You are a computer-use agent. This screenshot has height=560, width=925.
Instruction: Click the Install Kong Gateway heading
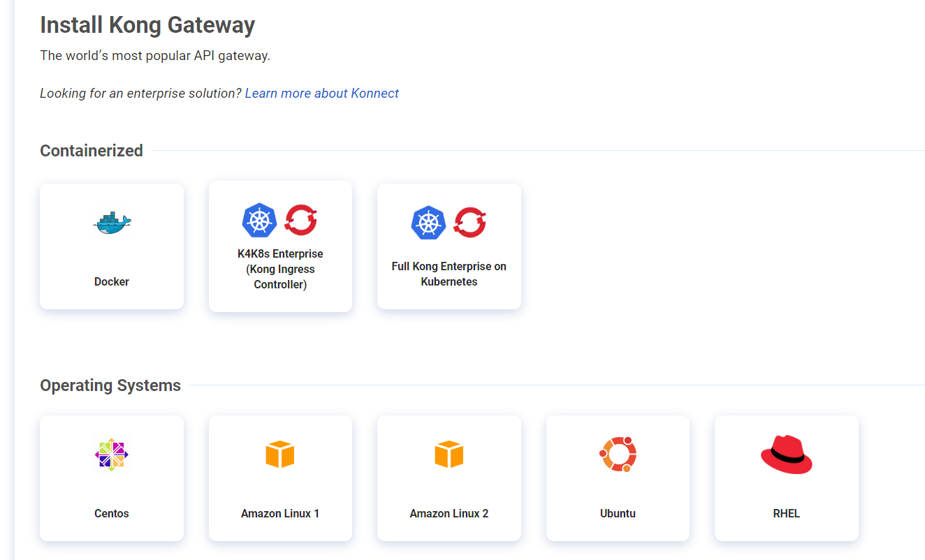tap(147, 25)
